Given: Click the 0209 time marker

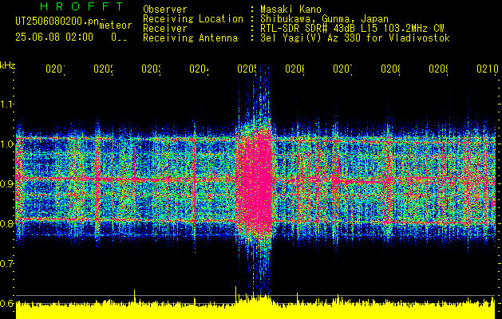Looking at the screenshot, I should 438,69.
